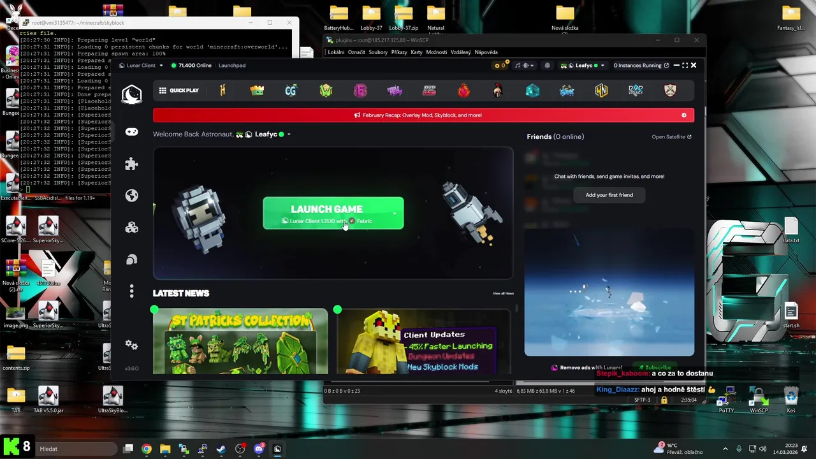Viewport: 816px width, 459px height.
Task: Open Steam from the taskbar
Action: click(221, 449)
